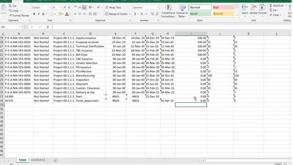The image size is (293, 165).
Task: Apply the Neutral cell style
Action: click(x=223, y=14)
